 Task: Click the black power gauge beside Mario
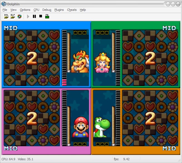tap(64, 118)
